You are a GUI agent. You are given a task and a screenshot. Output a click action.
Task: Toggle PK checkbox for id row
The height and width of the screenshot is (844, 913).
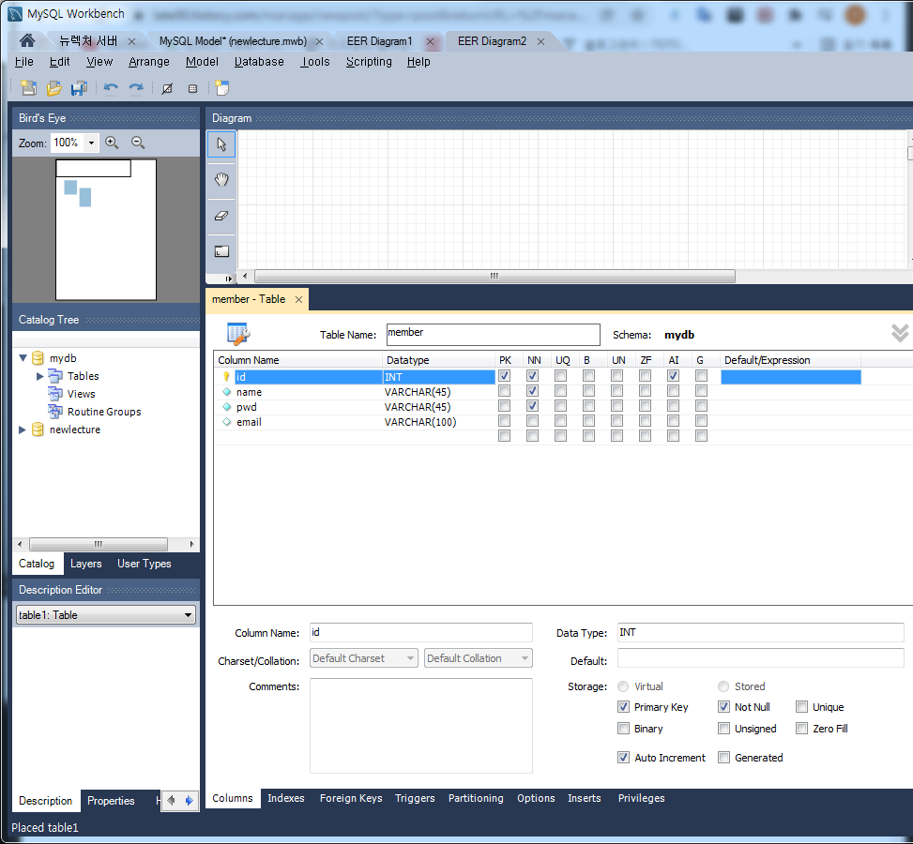coord(504,376)
